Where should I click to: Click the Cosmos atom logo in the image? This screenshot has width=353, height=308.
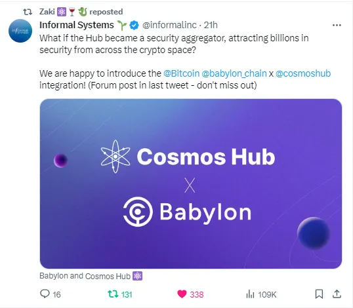[115, 157]
